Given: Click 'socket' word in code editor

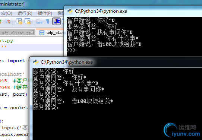Looking at the screenshot, I should pos(19,108).
